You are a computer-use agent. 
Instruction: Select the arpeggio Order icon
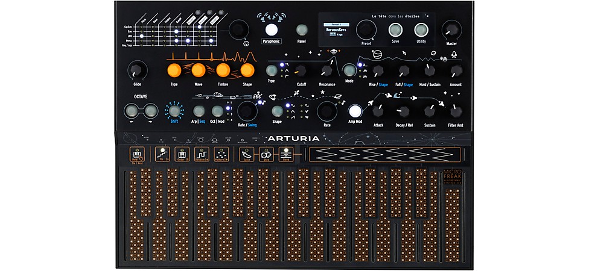click(x=182, y=154)
